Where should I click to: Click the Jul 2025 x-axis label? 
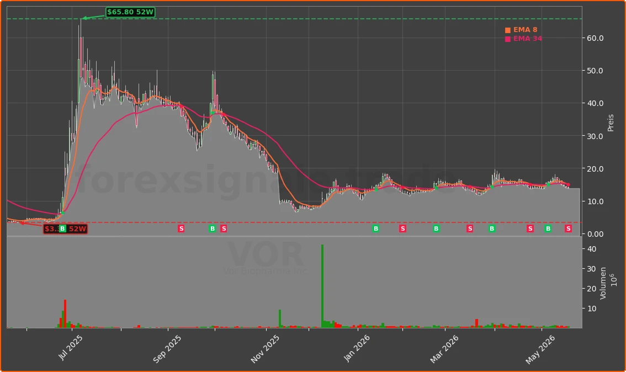pos(70,347)
